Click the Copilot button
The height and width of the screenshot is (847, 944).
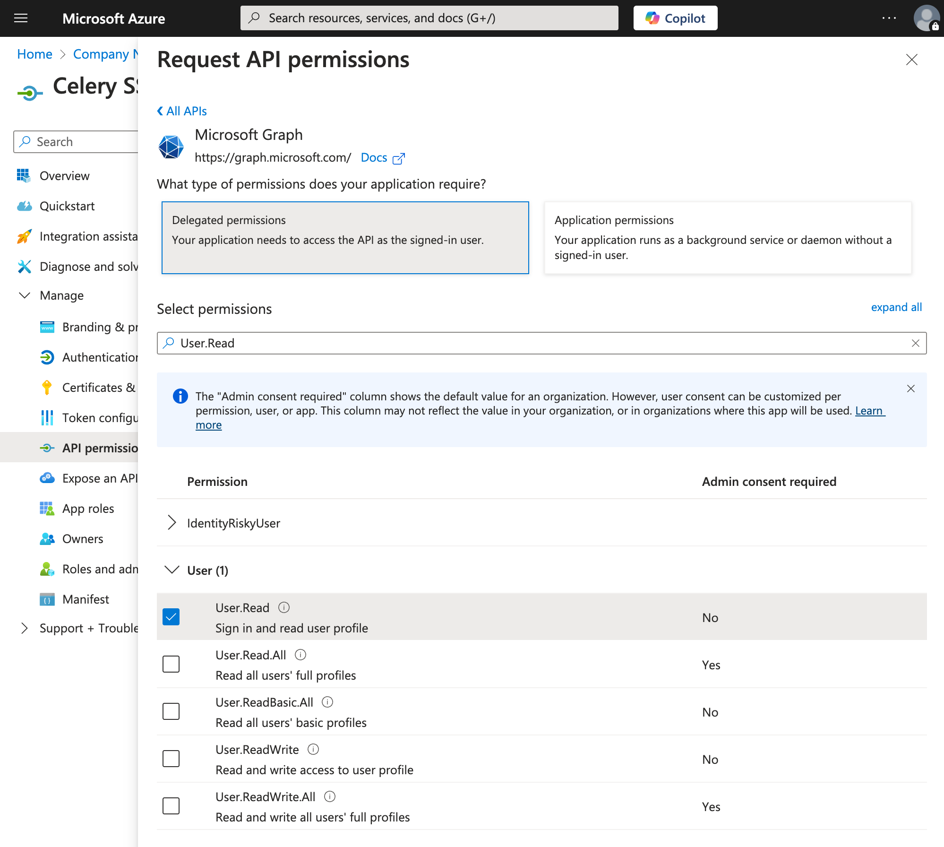pos(675,18)
